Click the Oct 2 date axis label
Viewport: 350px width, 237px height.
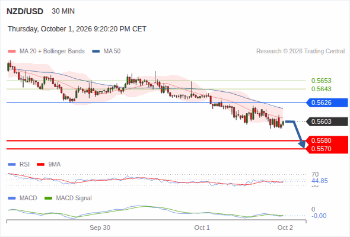click(285, 228)
